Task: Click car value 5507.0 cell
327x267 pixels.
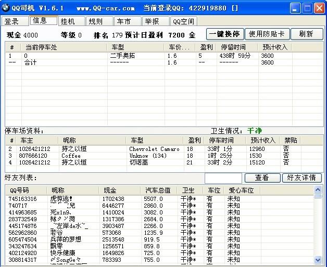Action: click(153, 199)
